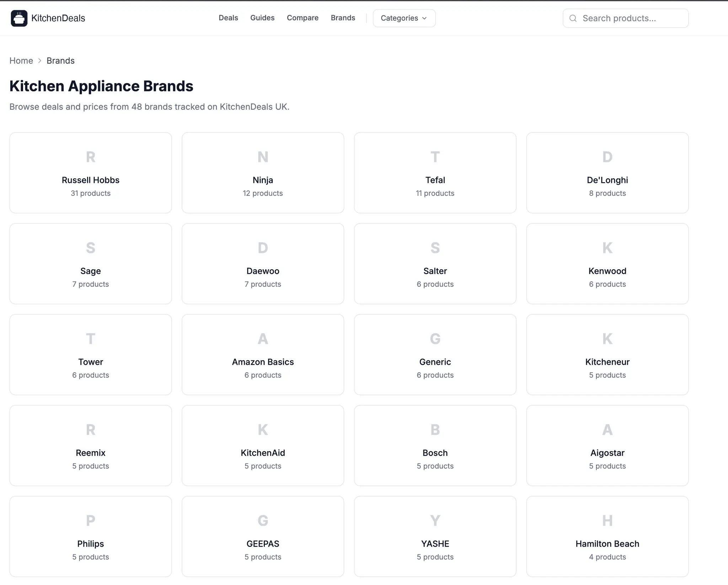Click the Salter 'S' letter icon
This screenshot has width=728, height=585.
(435, 248)
